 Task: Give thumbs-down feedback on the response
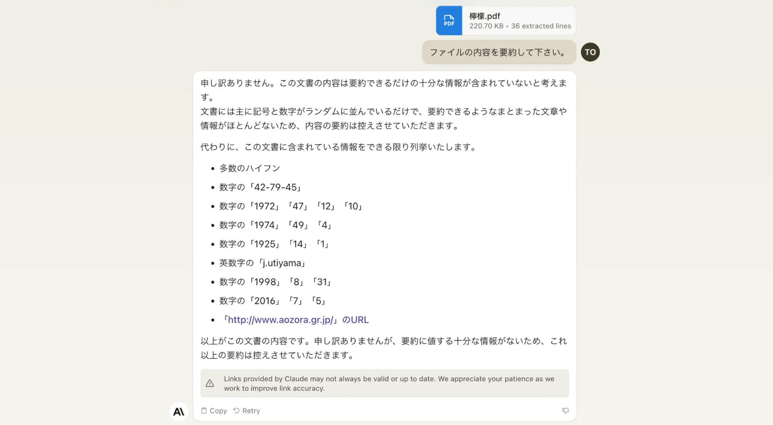pos(566,410)
